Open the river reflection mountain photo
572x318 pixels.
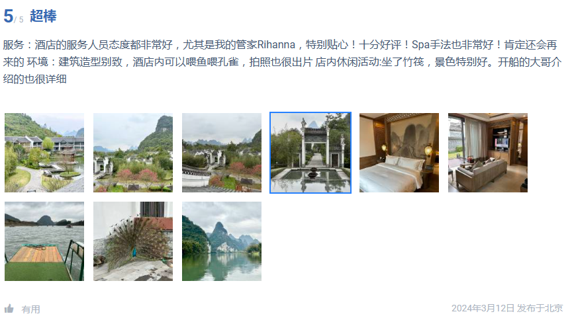coord(222,241)
